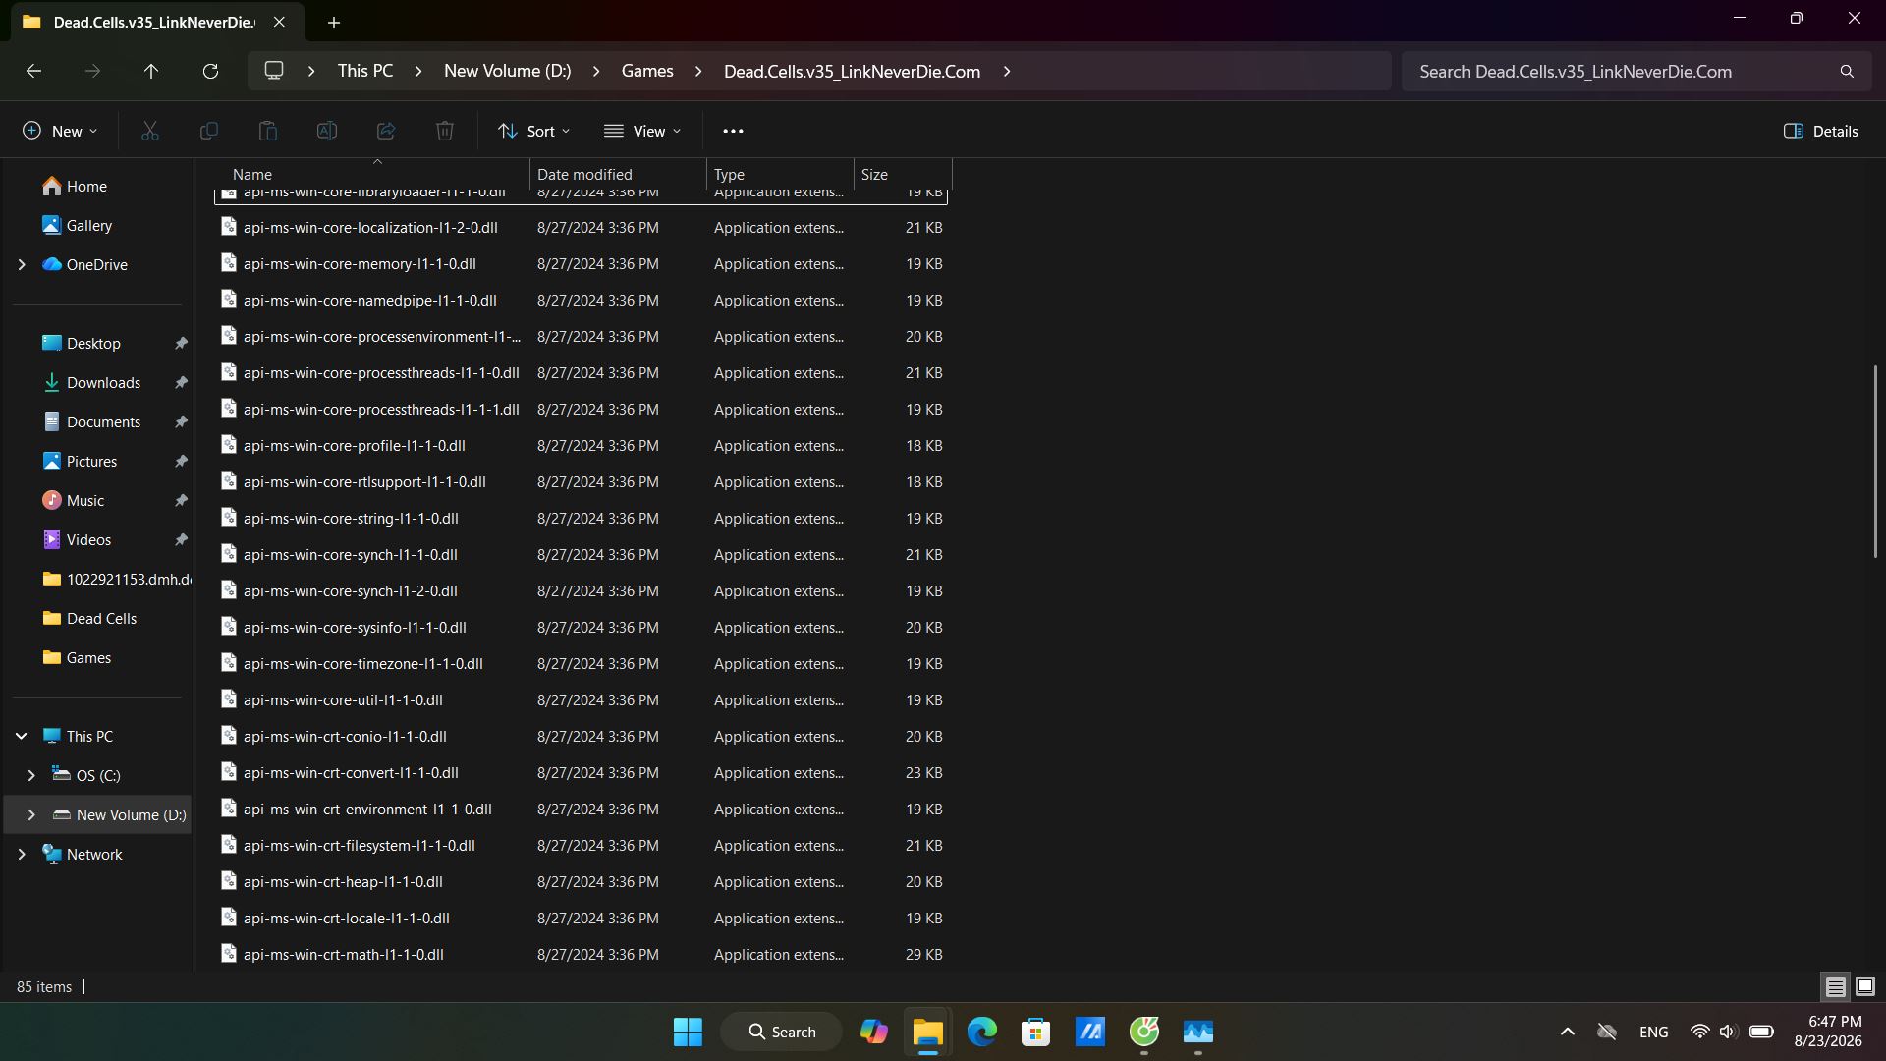
Task: Select api-ms-win-core-localization-l1-2-0.dll file
Action: click(581, 227)
